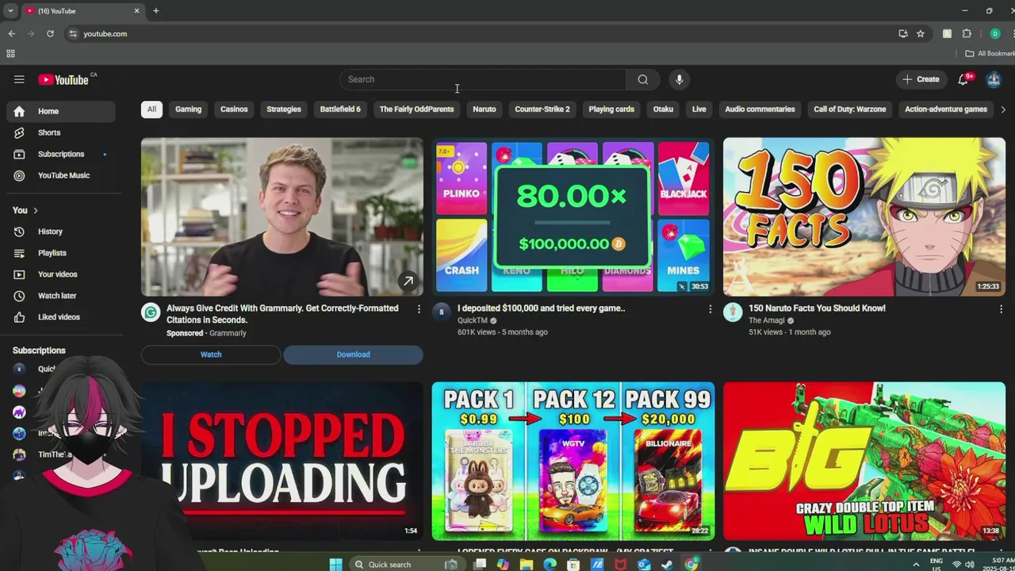This screenshot has height=571, width=1015.
Task: Open the 150 Naruto Facts thumbnail
Action: click(864, 217)
